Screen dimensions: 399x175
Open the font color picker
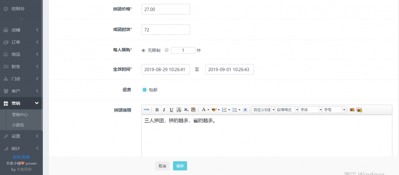204,110
